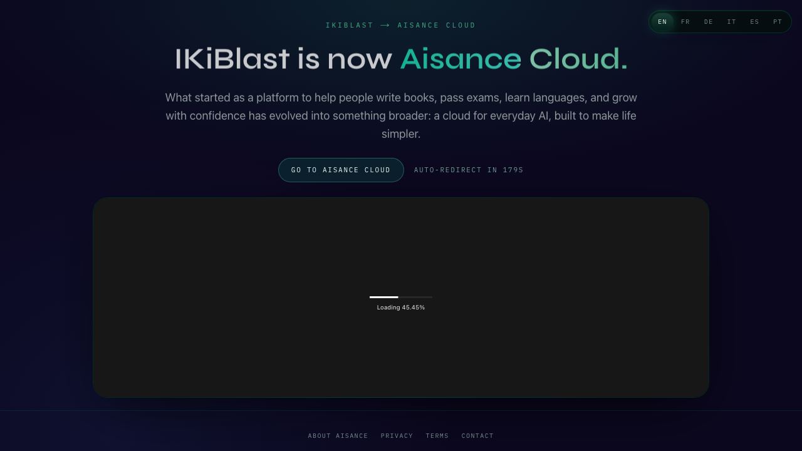Switch language to ES
802x451 pixels.
pos(754,22)
